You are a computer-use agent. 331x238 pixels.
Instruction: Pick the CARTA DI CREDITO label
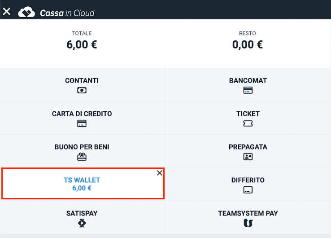pos(82,114)
